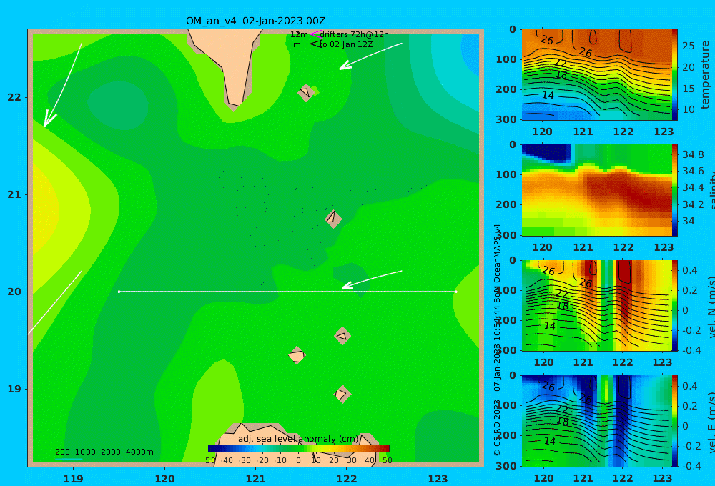
Task: Click latitude label 19 on main map
Action: 14,389
